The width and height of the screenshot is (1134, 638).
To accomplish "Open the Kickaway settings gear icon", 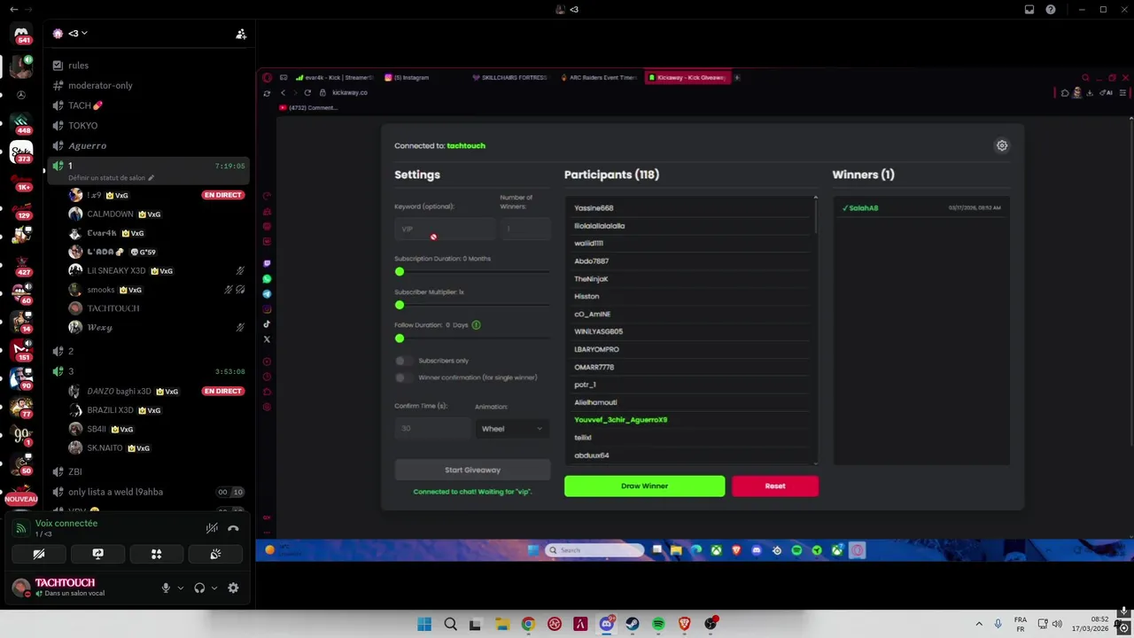I will point(1002,145).
